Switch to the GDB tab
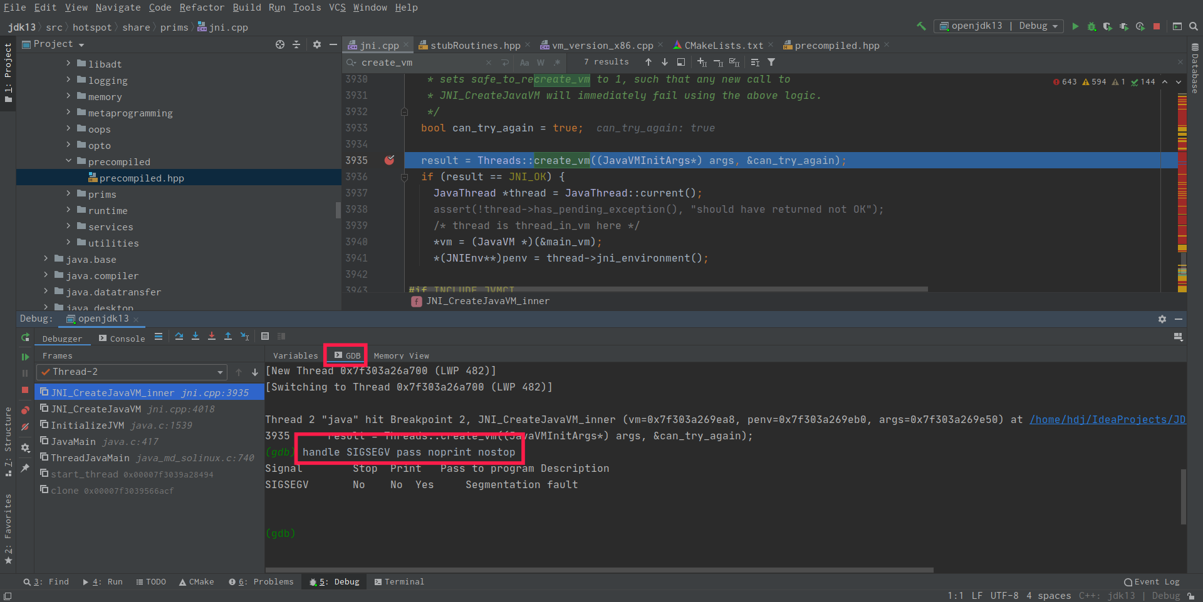 tap(346, 355)
